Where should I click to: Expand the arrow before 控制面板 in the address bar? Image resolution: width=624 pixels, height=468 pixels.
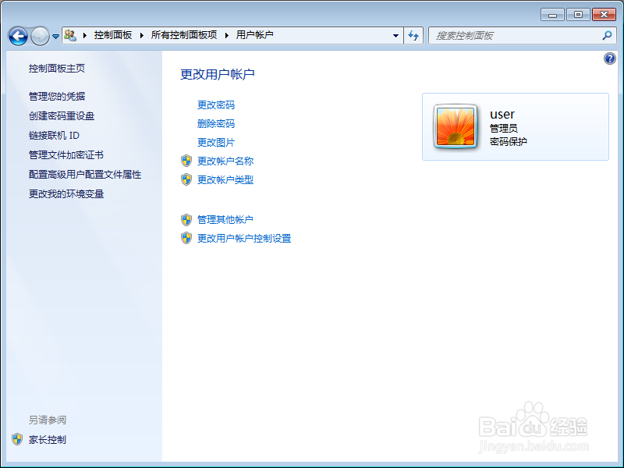point(85,35)
